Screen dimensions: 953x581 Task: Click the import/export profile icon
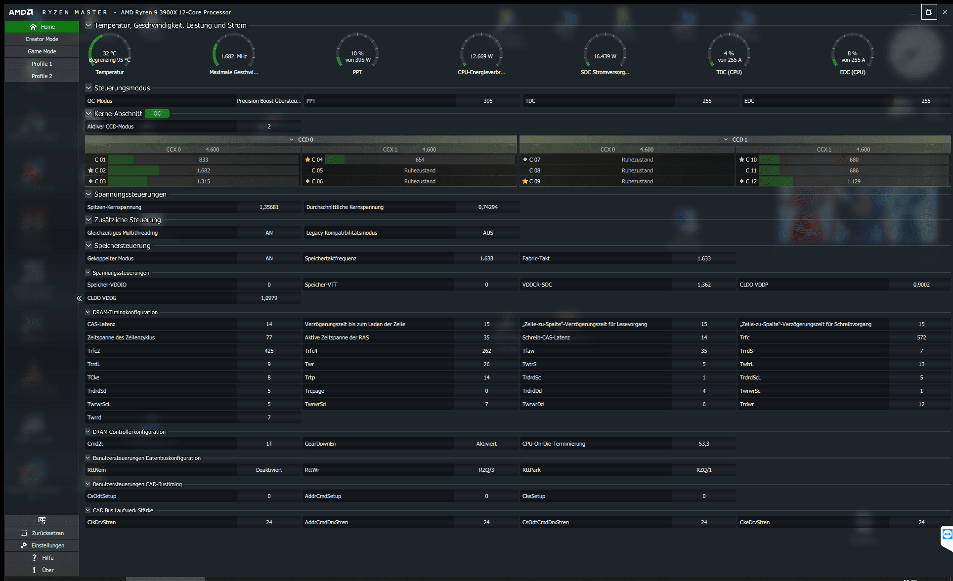pos(42,521)
